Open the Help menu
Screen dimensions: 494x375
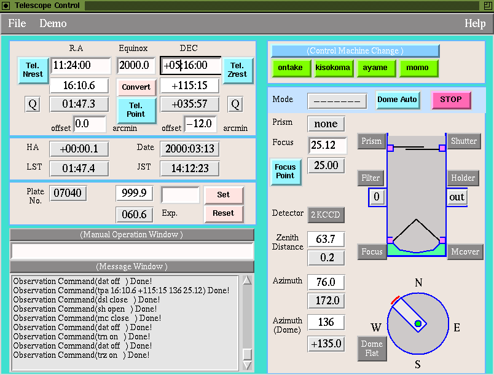coord(475,23)
